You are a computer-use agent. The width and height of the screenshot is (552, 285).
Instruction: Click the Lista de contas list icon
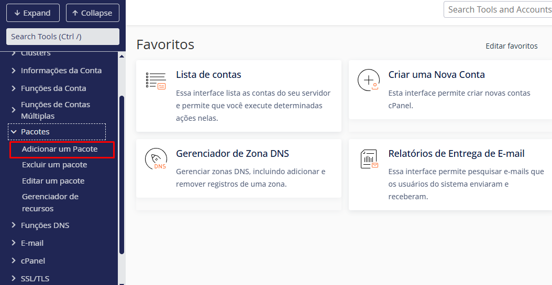pos(156,81)
